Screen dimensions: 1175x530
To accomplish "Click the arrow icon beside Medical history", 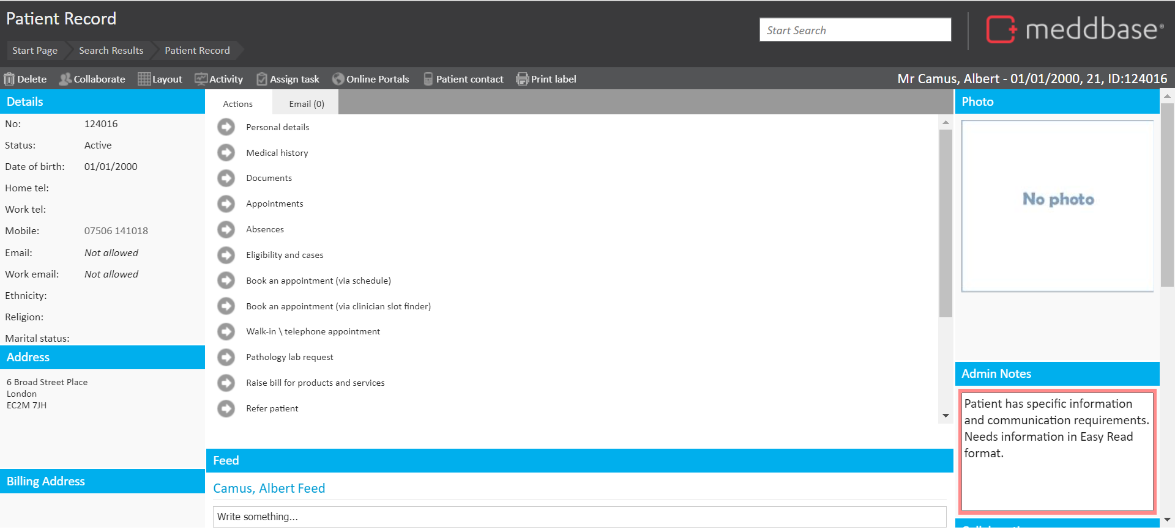I will pos(226,153).
